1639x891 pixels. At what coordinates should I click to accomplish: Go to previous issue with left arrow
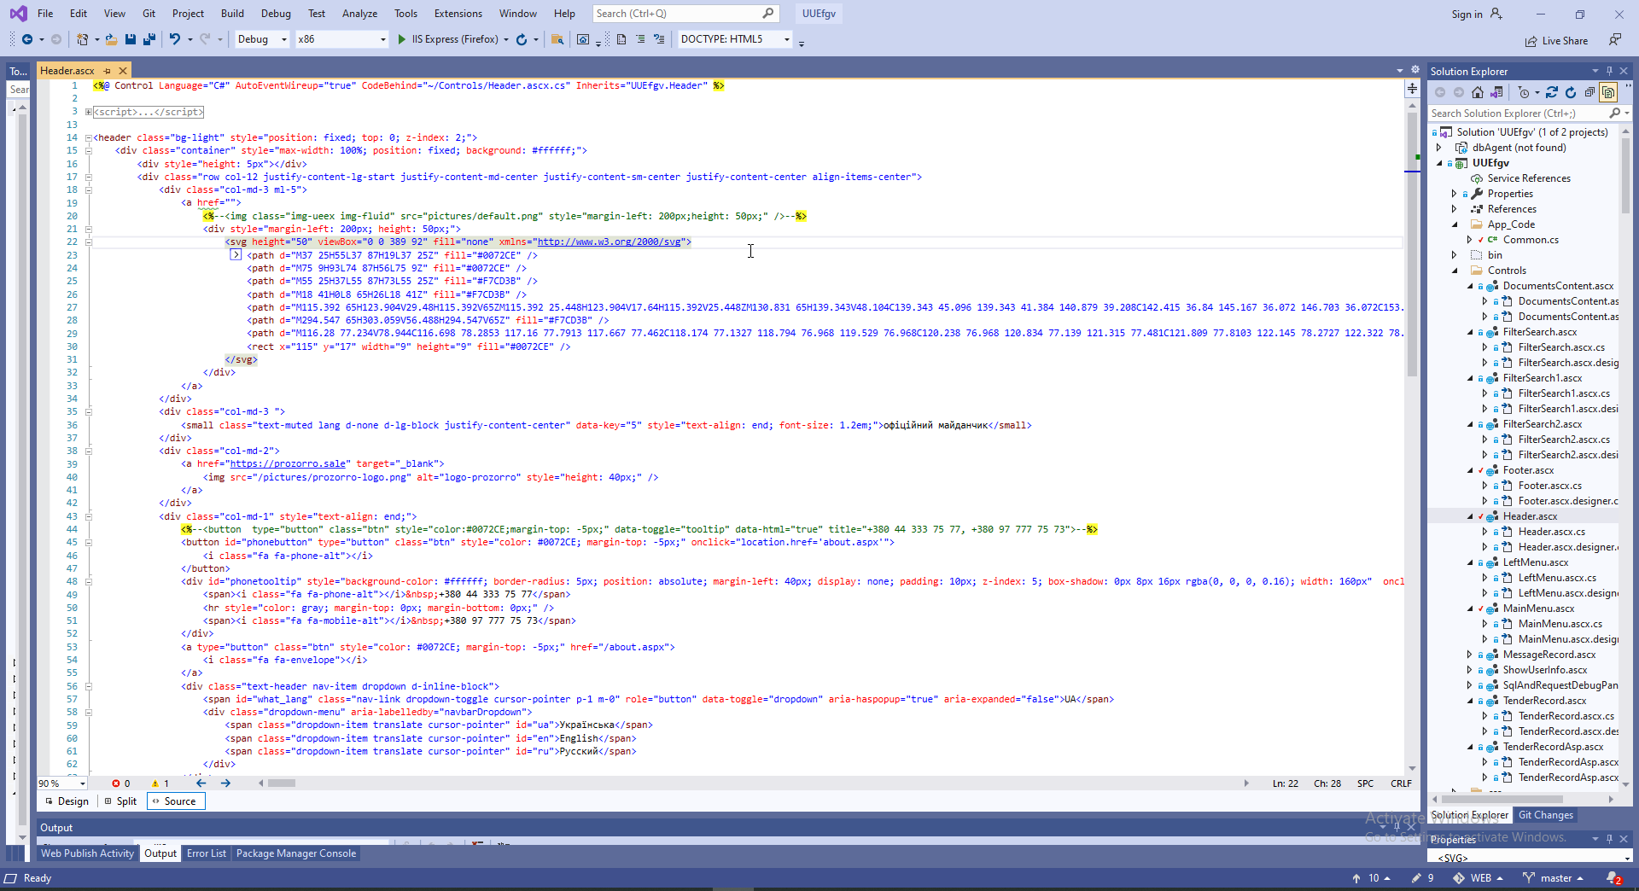coord(201,783)
